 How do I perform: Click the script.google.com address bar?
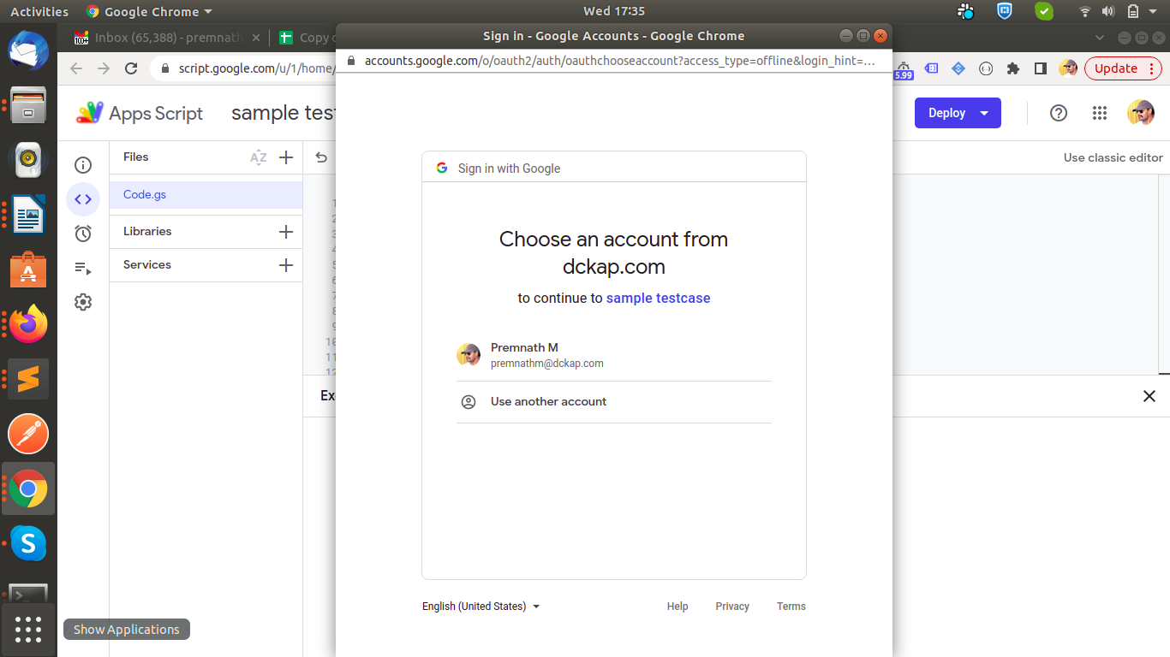point(255,68)
